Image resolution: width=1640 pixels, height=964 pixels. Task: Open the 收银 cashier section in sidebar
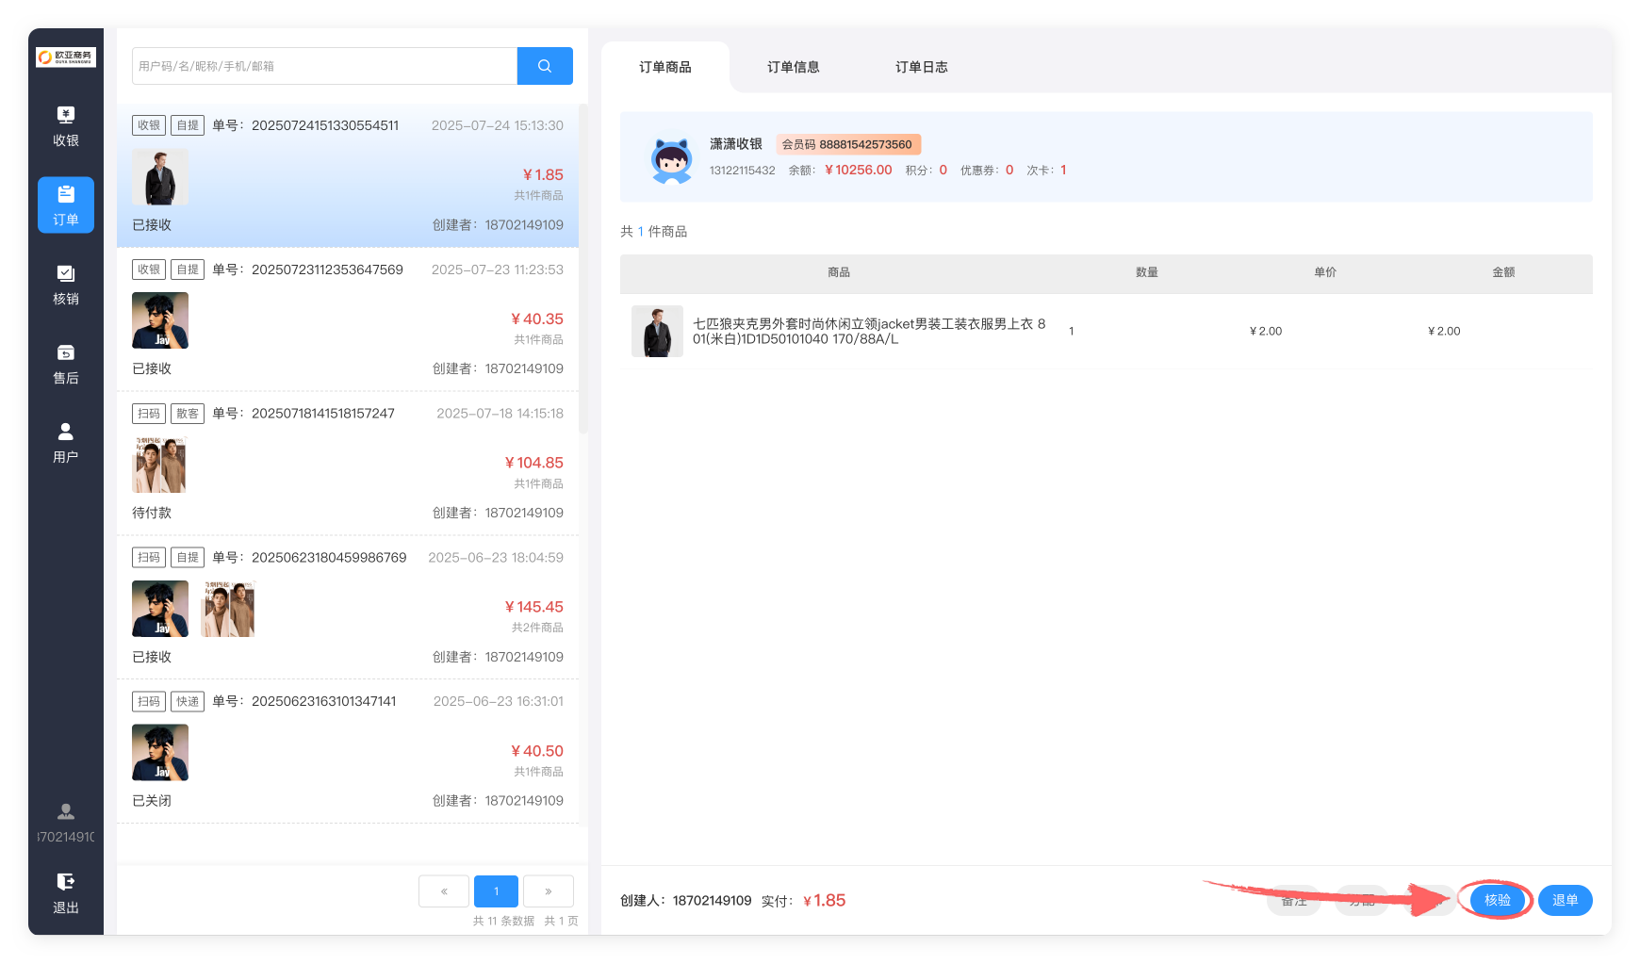pos(66,126)
